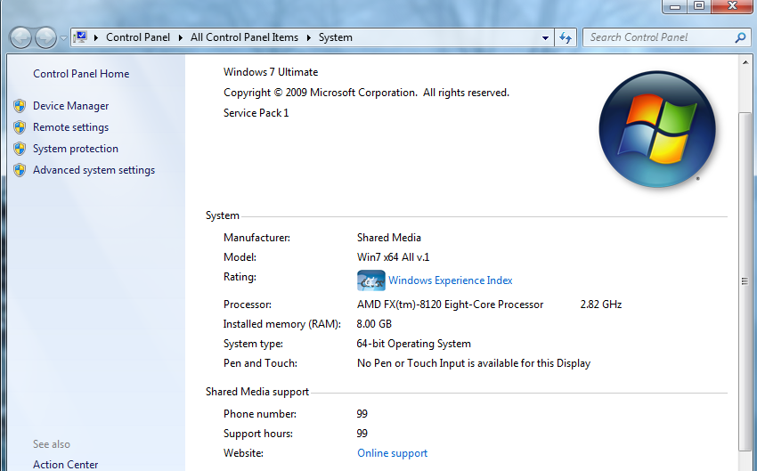Click System in the address breadcrumb
The width and height of the screenshot is (757, 471).
(x=336, y=37)
